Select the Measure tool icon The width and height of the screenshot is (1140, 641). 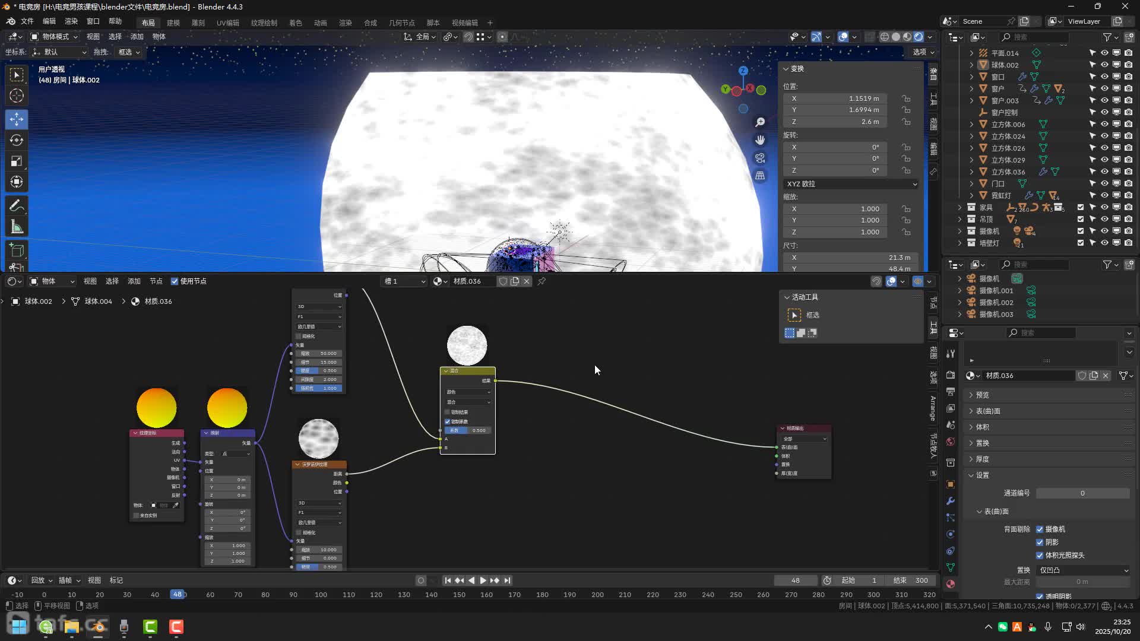(17, 227)
